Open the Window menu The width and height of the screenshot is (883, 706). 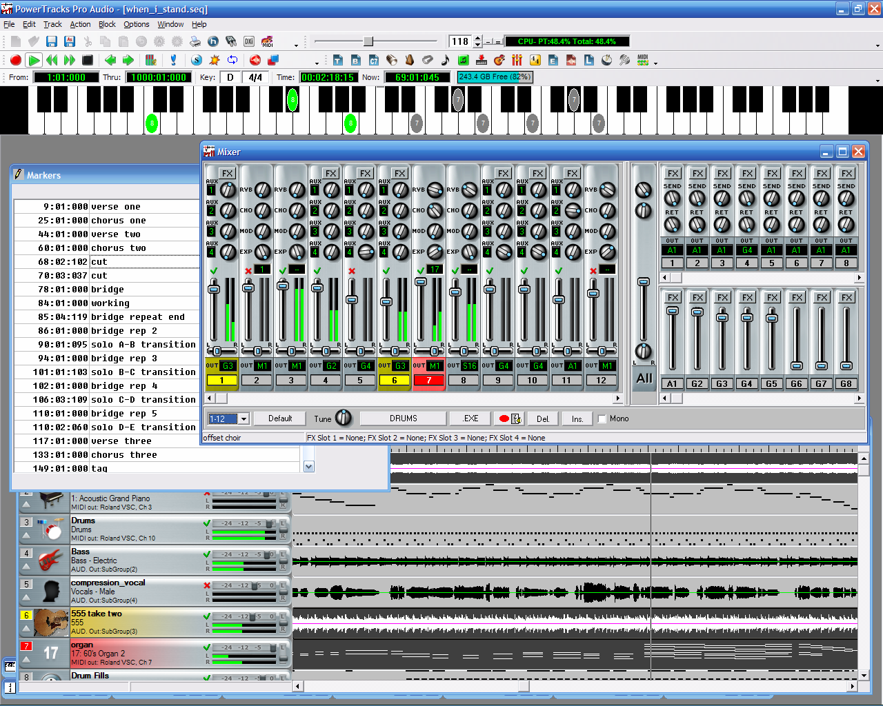click(x=170, y=24)
